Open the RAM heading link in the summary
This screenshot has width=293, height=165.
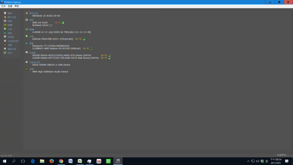point(32,29)
